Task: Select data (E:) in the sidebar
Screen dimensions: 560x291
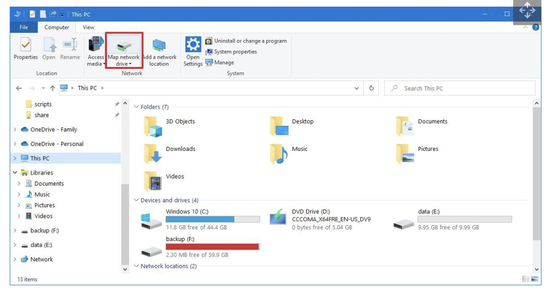Action: 36,245
